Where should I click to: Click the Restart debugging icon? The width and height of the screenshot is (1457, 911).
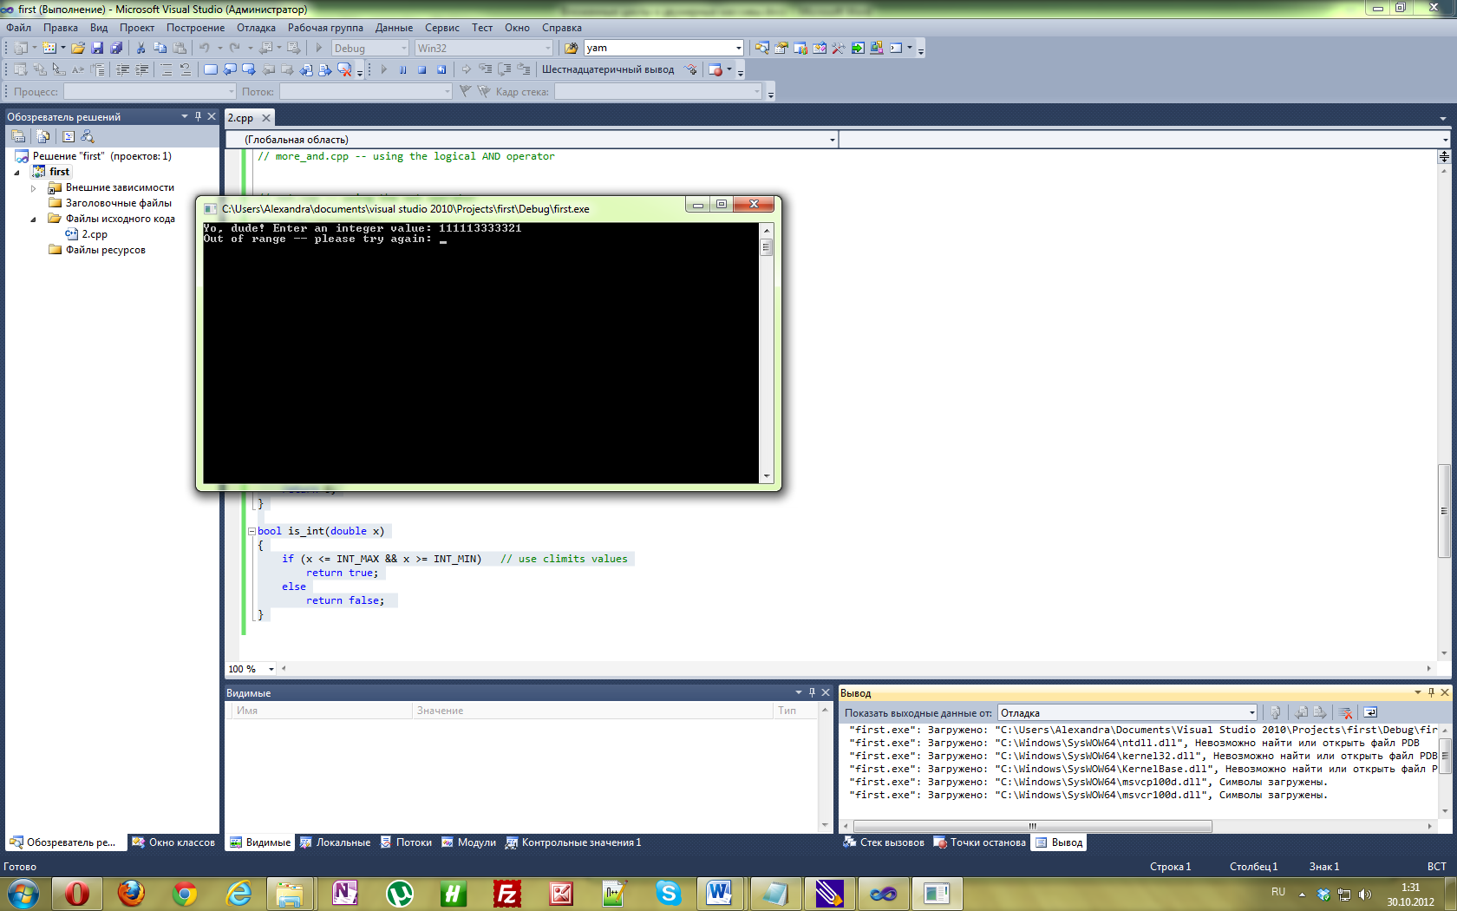point(441,69)
